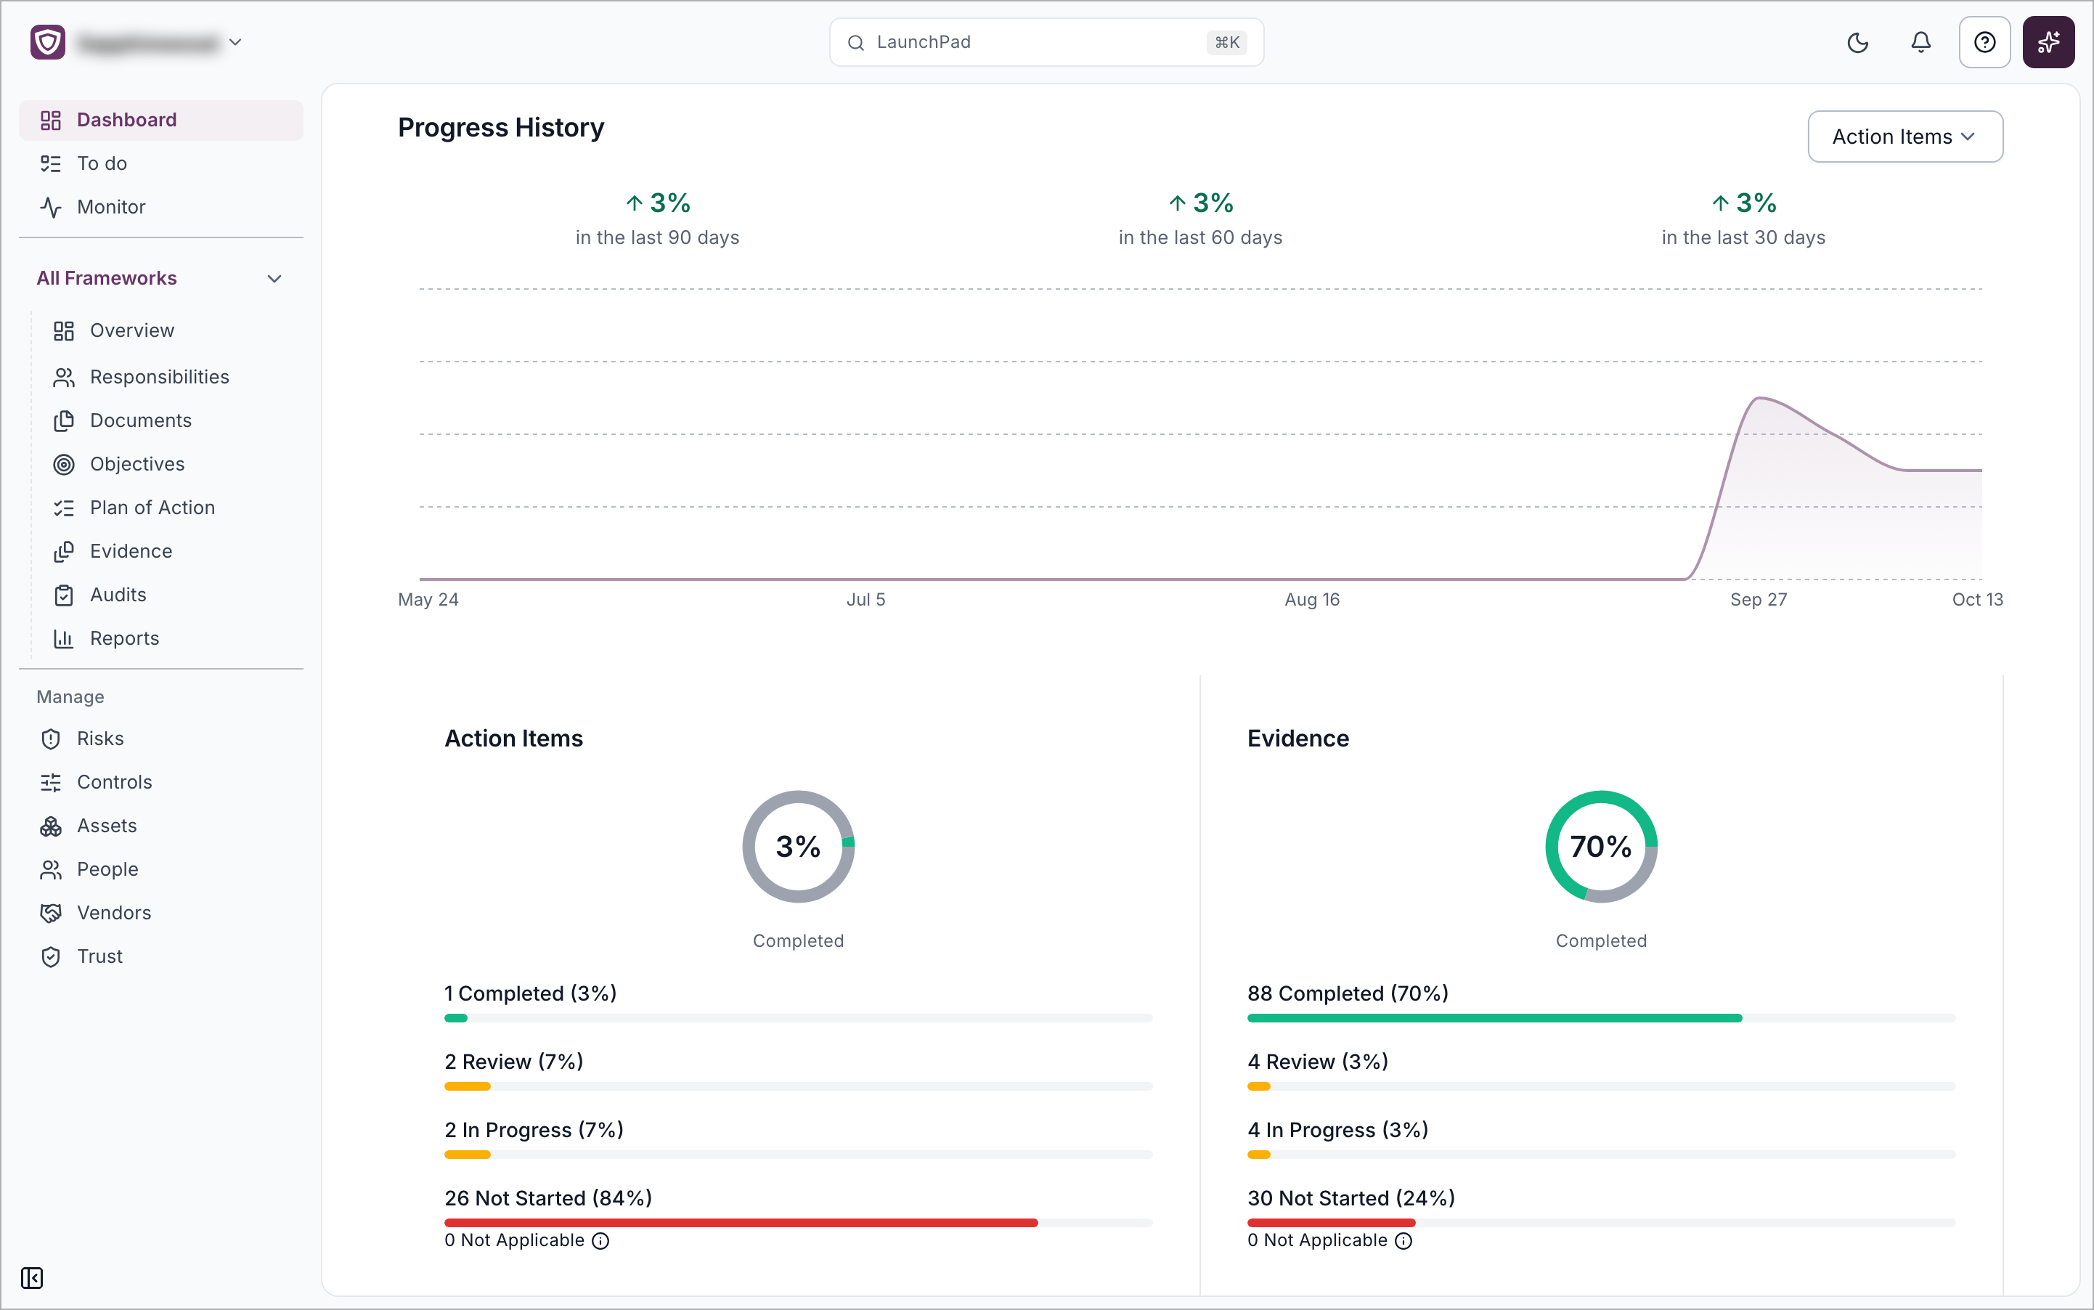Click the Oct 13 chart axis label
The width and height of the screenshot is (2094, 1310).
coord(1977,600)
